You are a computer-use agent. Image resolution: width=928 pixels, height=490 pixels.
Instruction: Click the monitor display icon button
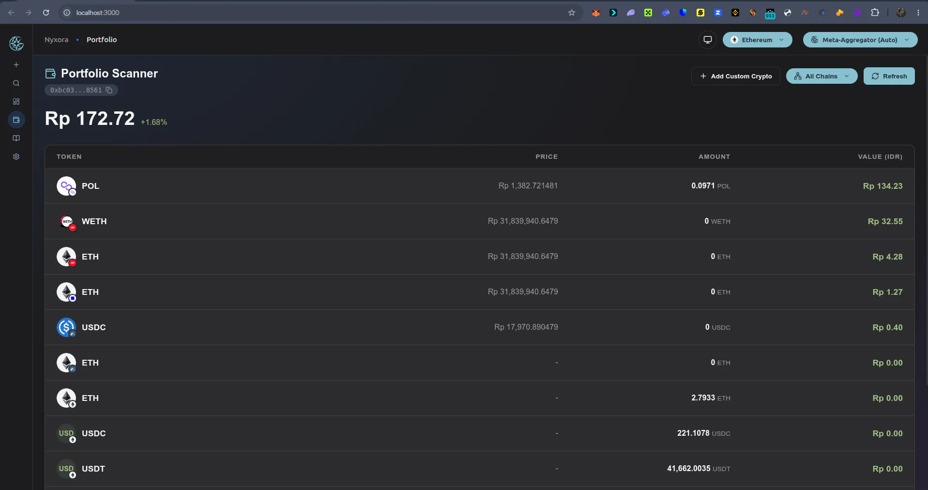(707, 40)
